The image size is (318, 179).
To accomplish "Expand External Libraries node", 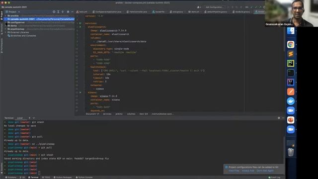I will coord(5,32).
